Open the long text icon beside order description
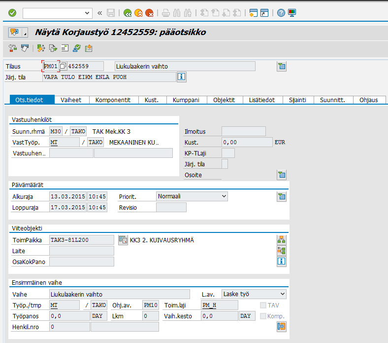 (282, 67)
